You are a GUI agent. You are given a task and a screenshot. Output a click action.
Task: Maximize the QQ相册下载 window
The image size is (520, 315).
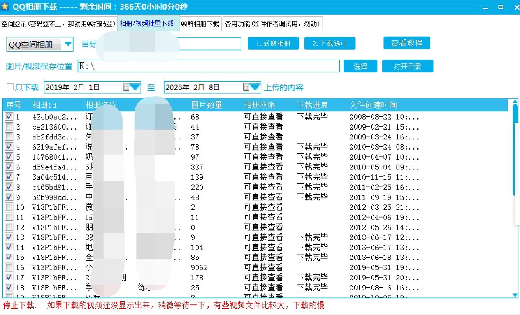500,7
